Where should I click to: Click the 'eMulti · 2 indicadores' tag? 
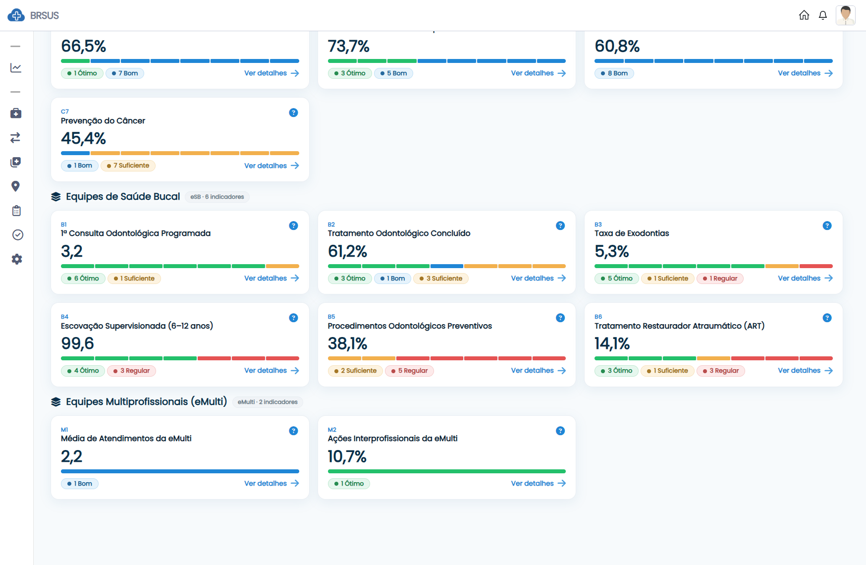tap(268, 402)
